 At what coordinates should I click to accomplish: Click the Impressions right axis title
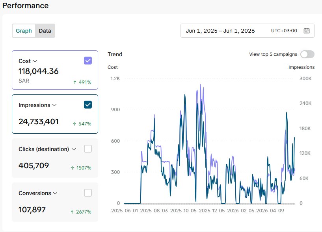pyautogui.click(x=301, y=67)
